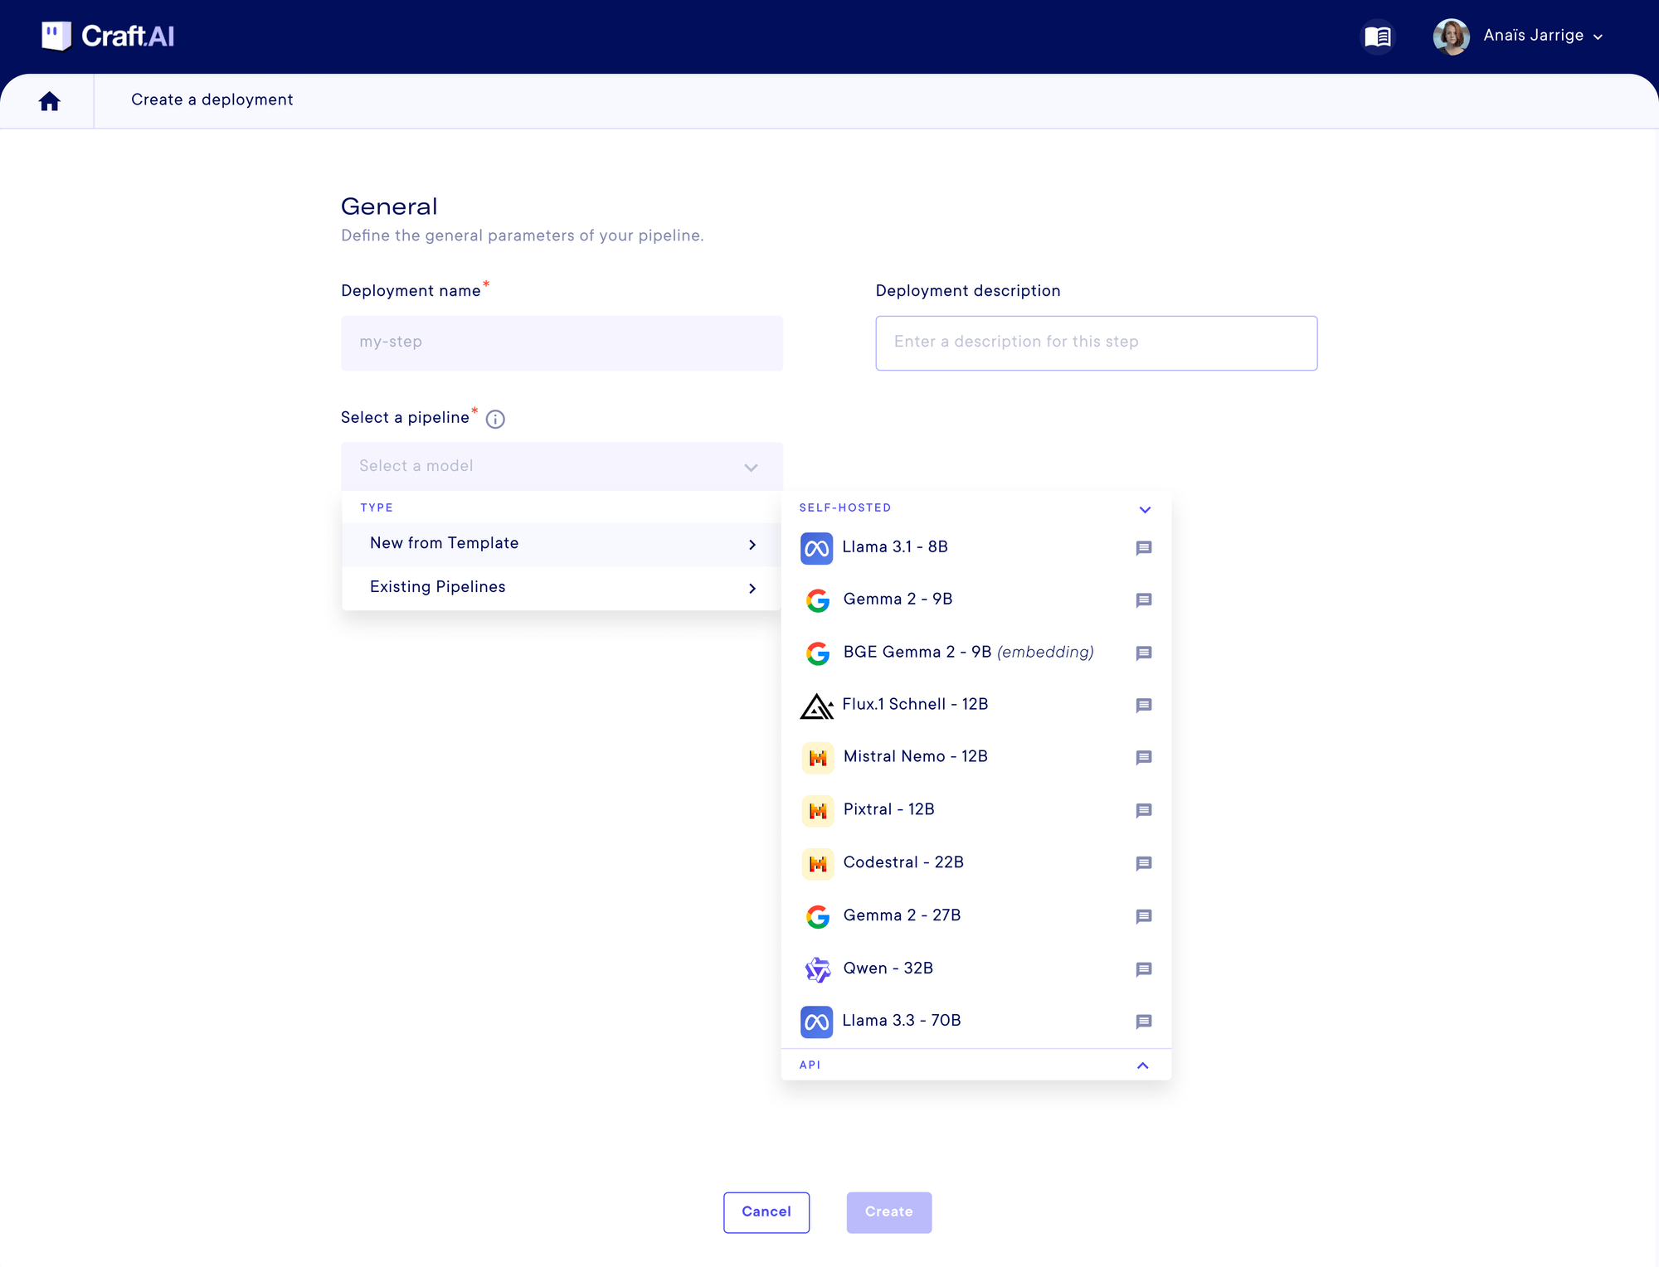Open chat icon for Pixtral - 12B

pos(1144,811)
